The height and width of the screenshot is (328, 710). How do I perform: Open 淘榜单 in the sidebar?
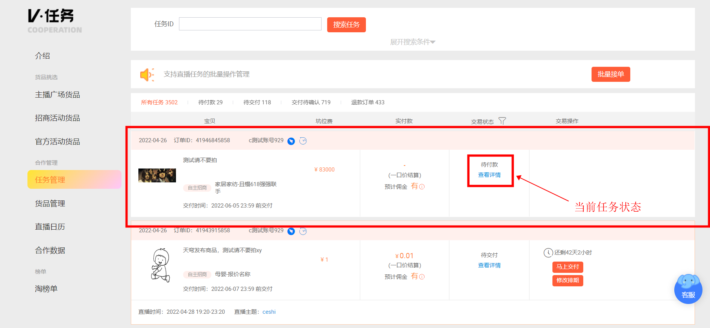click(46, 289)
